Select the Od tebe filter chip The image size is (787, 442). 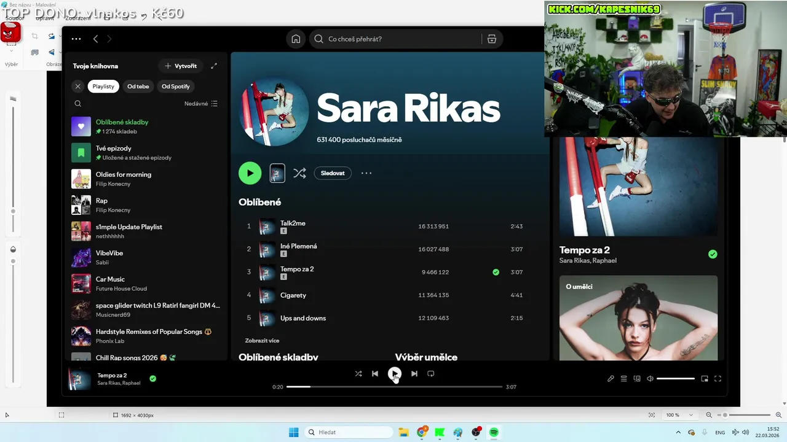tap(138, 87)
